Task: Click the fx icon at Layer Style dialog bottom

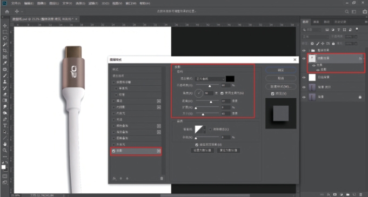Action: pyautogui.click(x=115, y=179)
